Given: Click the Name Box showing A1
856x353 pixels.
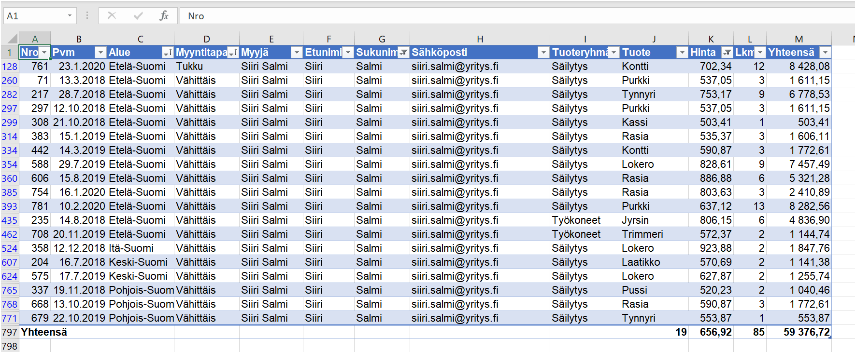Looking at the screenshot, I should tap(40, 15).
